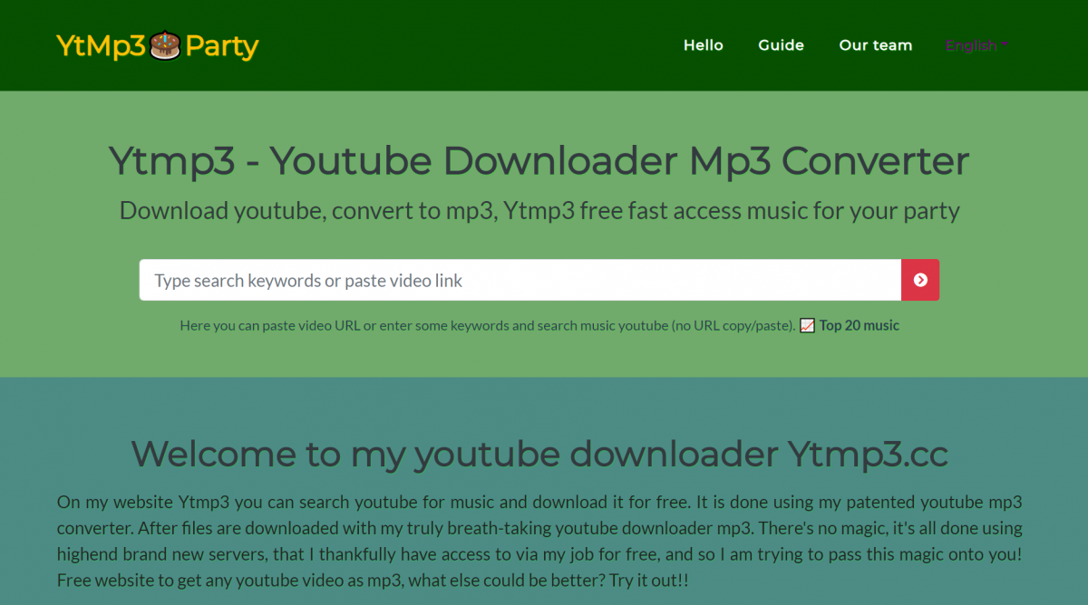The image size is (1088, 605).
Task: Click the welcome heading text
Action: point(540,454)
